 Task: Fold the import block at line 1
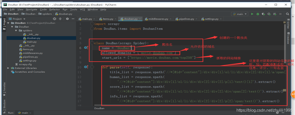(x=92, y=24)
